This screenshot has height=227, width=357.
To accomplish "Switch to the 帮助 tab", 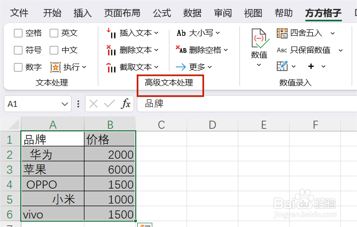I will (x=284, y=13).
